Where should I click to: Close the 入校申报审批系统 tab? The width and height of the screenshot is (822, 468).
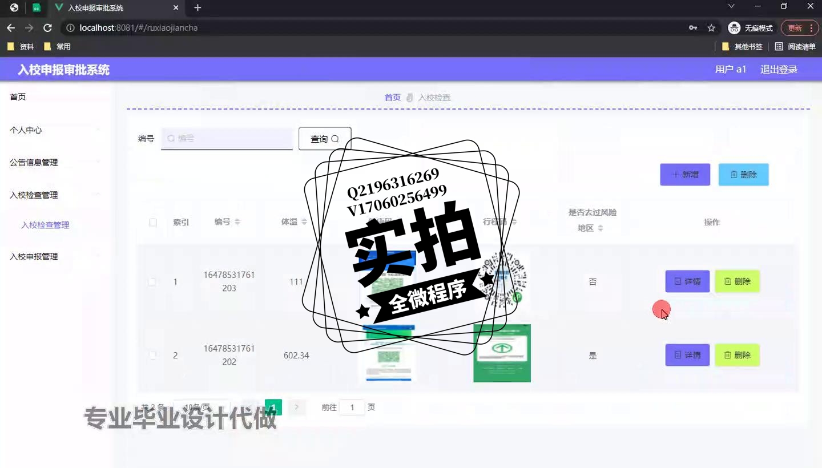point(176,7)
